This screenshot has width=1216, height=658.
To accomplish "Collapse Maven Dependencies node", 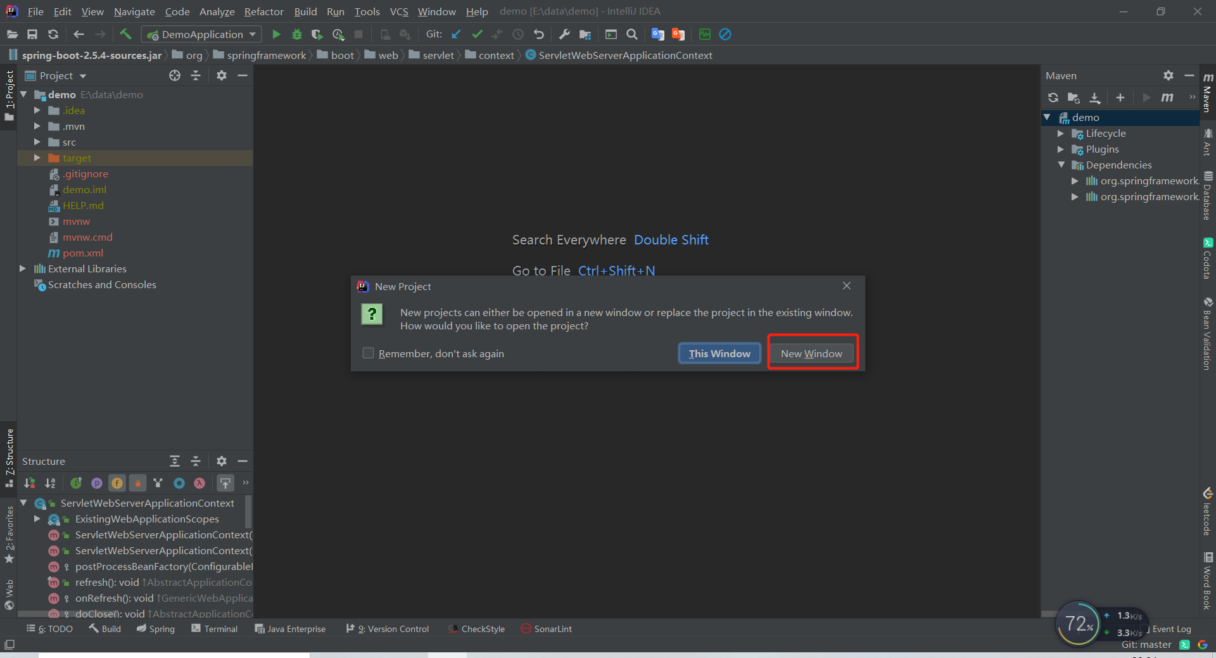I will pos(1061,165).
